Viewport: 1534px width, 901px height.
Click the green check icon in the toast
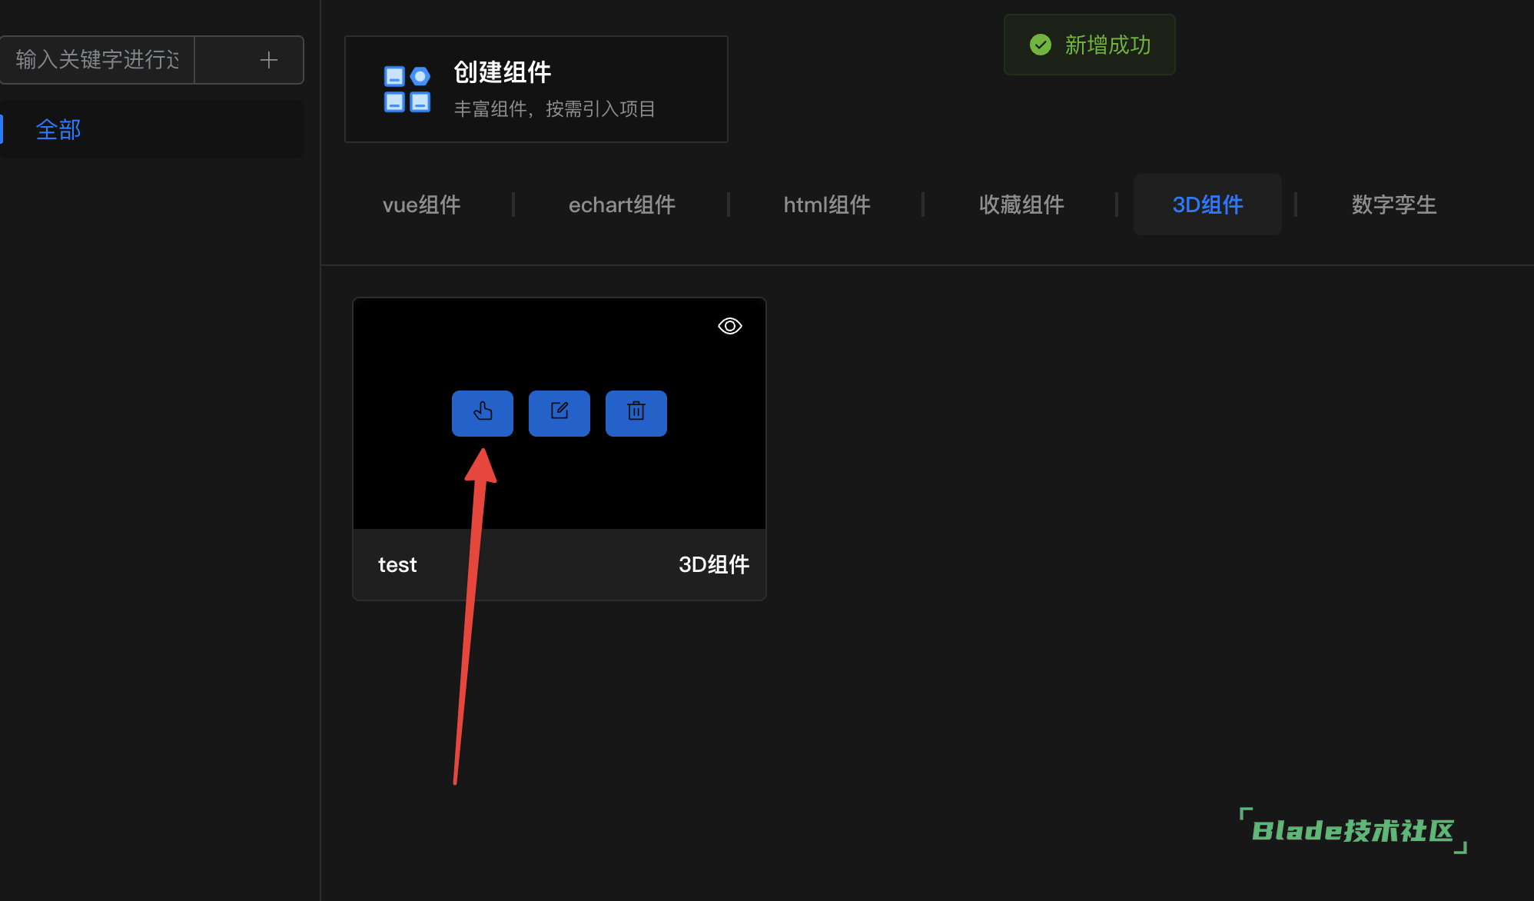point(1039,45)
